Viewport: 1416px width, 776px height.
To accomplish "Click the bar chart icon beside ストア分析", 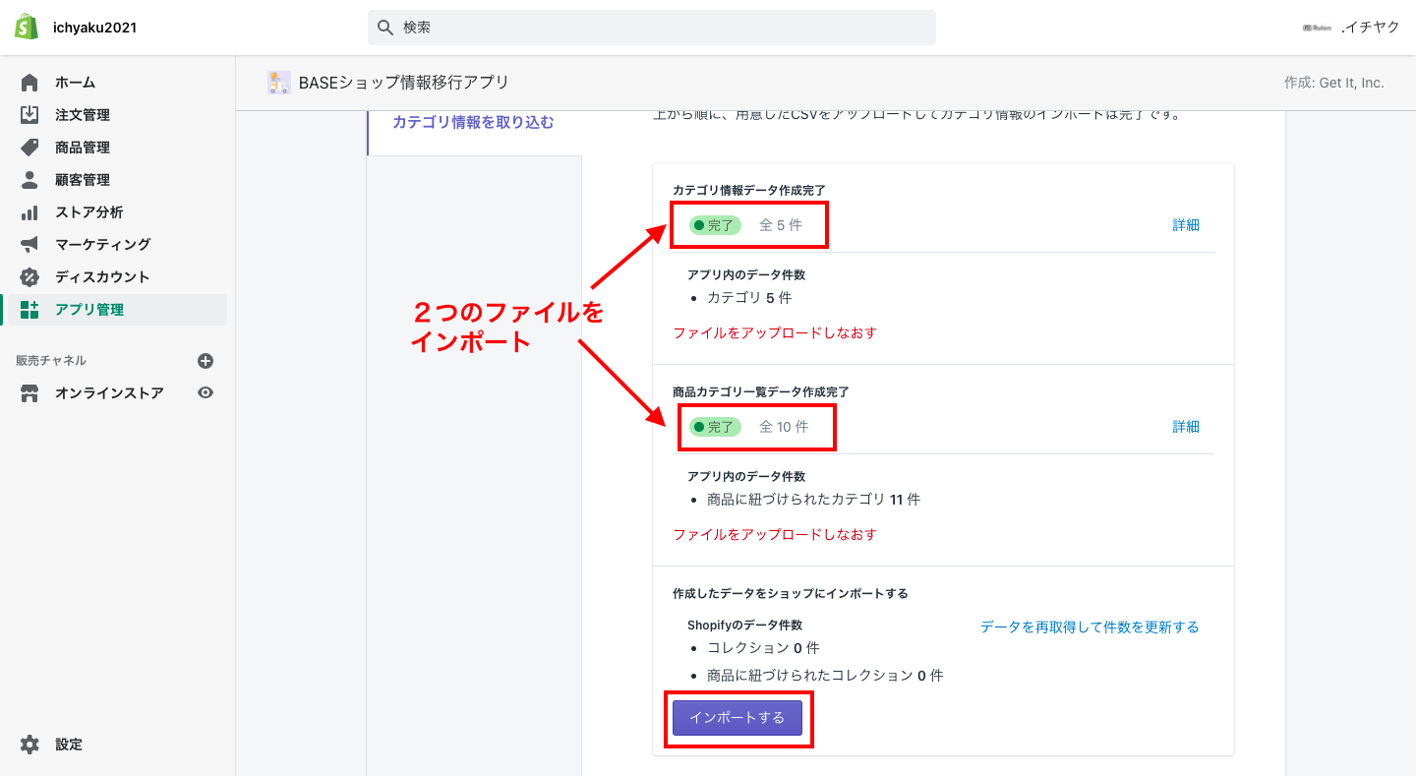I will 29,212.
